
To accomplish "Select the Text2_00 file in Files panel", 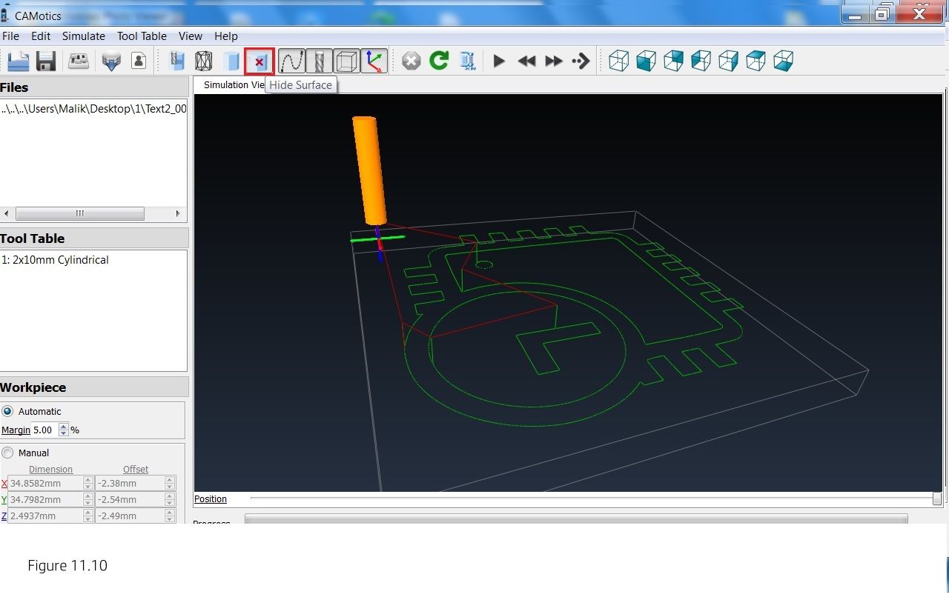I will 94,109.
